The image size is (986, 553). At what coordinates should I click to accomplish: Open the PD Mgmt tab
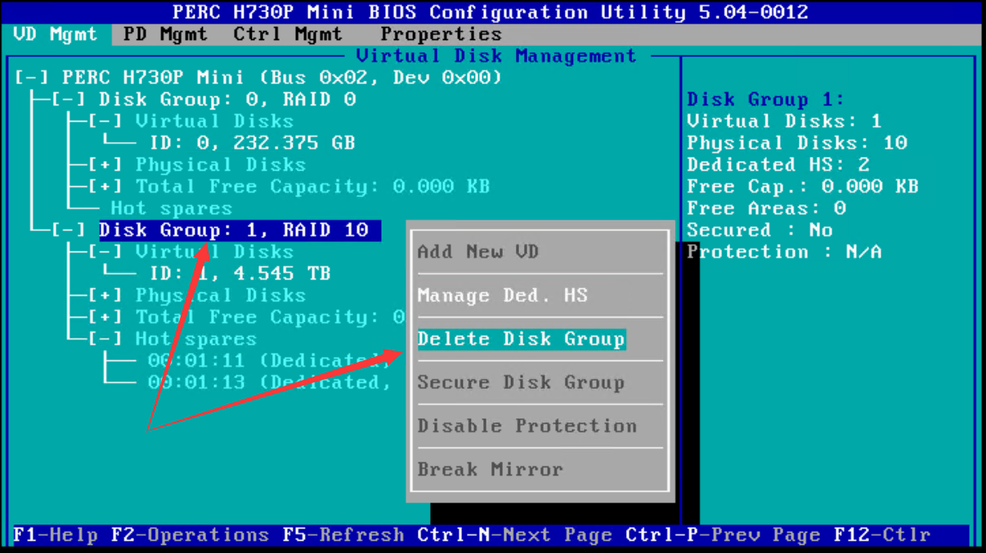[x=165, y=34]
